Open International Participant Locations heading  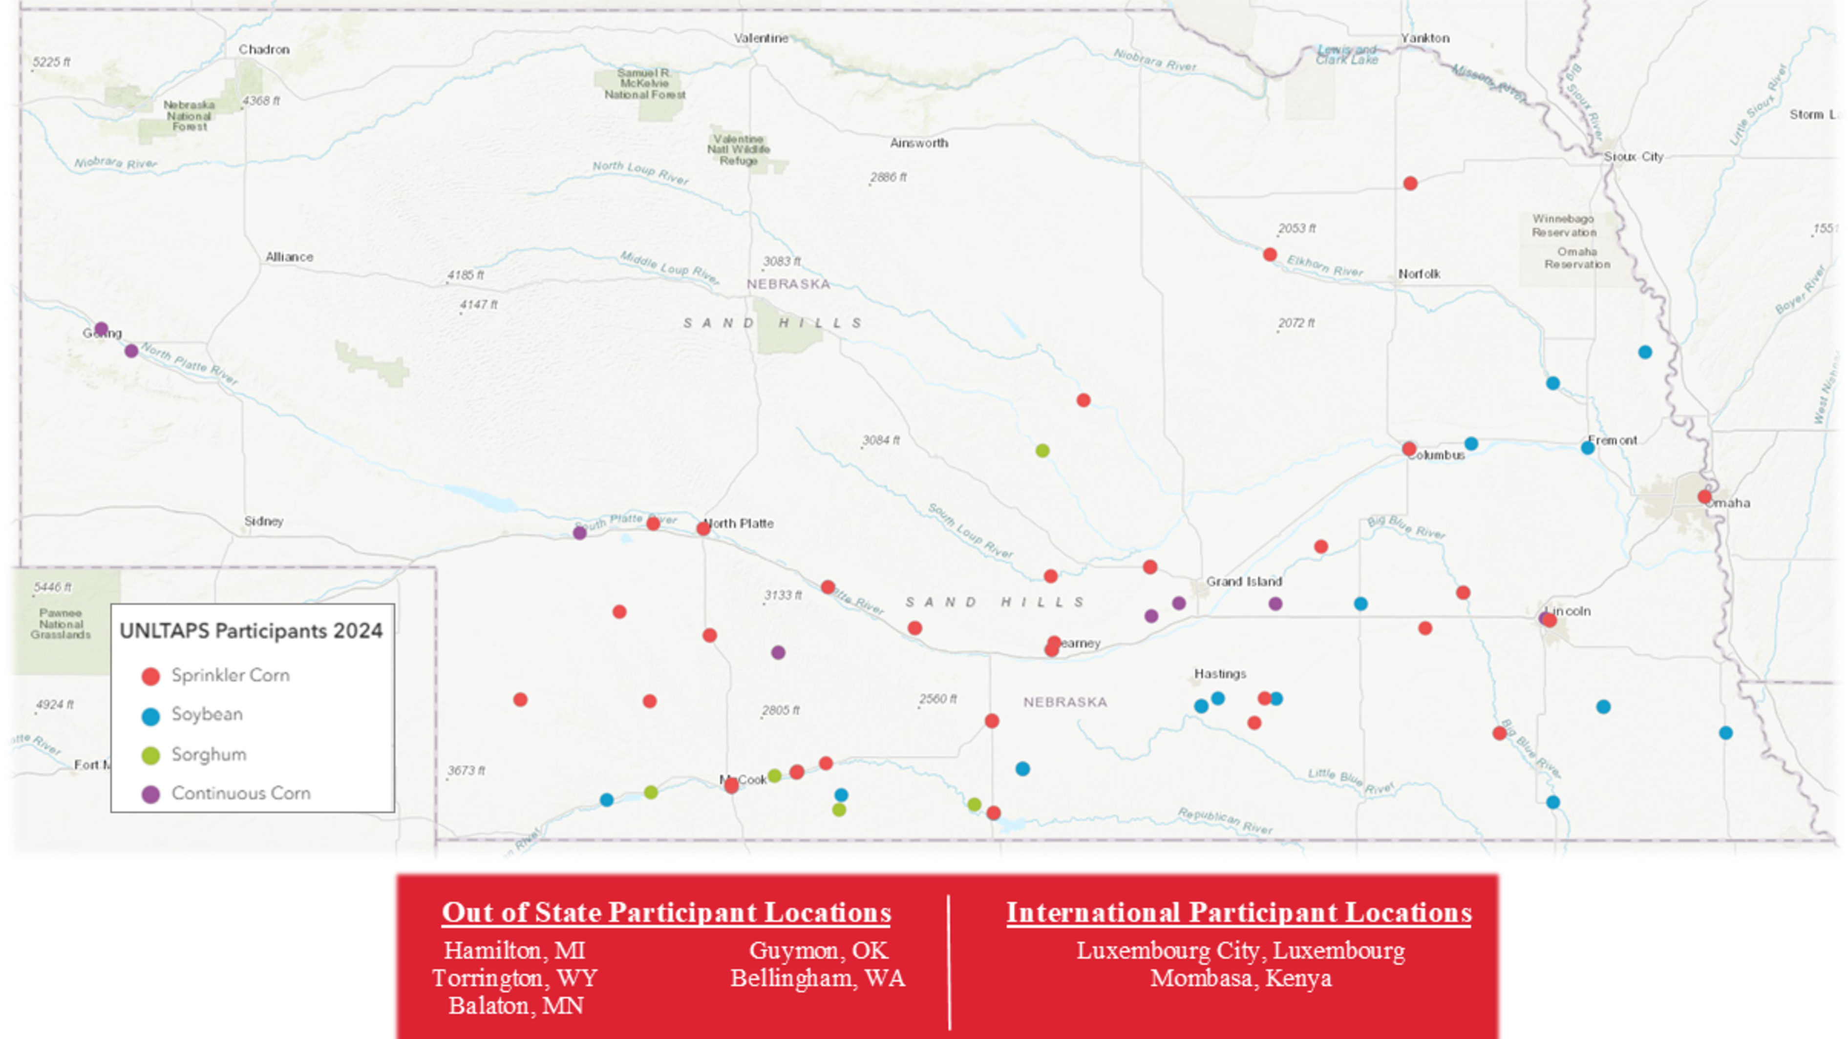1239,912
